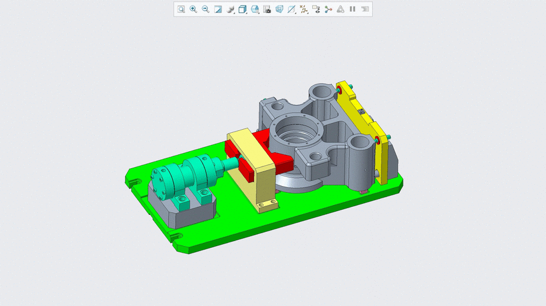Screen dimensions: 546x306
Task: Click the grayed resume icon at toolbar end
Action: 365,9
